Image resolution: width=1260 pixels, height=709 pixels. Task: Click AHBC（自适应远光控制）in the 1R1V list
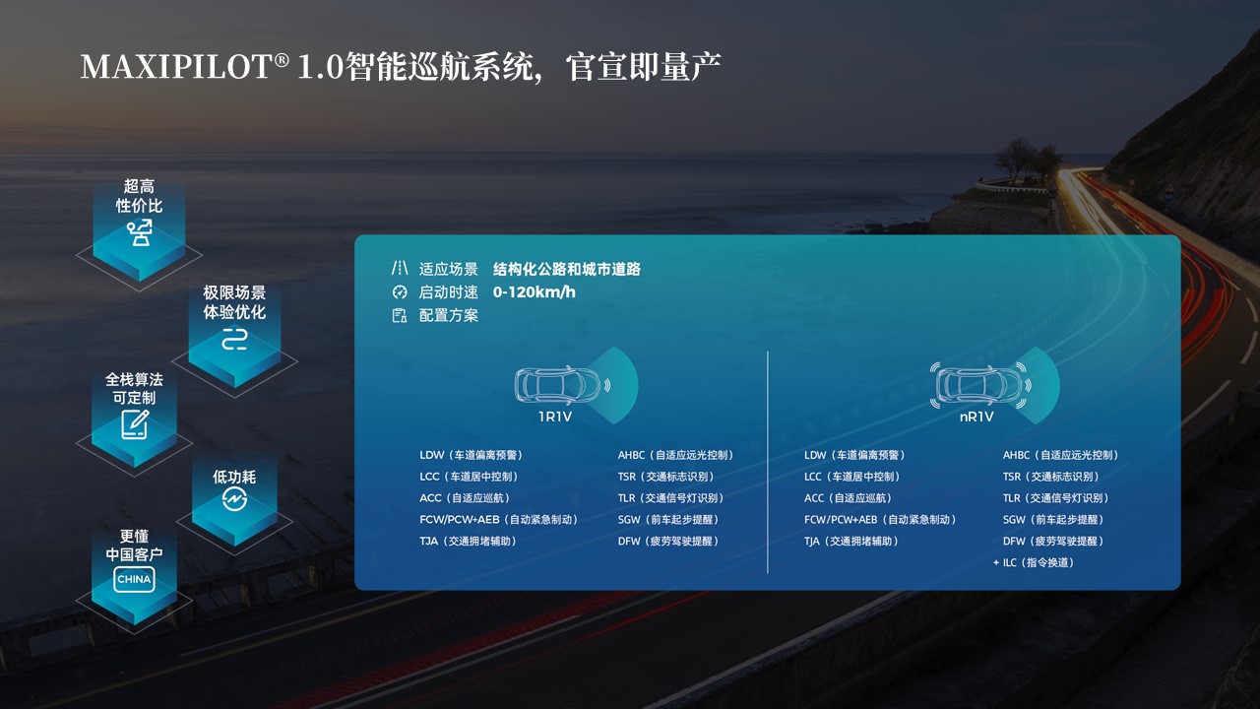[677, 455]
